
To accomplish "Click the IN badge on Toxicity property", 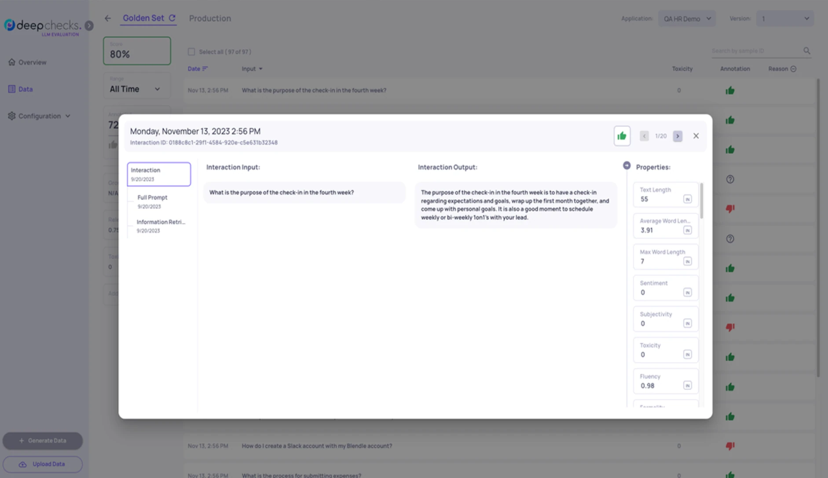I will (x=687, y=355).
